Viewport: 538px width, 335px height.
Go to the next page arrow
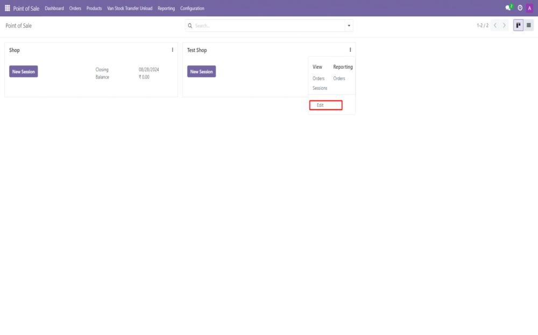pyautogui.click(x=504, y=25)
